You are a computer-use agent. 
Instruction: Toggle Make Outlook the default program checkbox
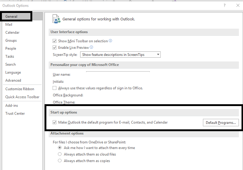pyautogui.click(x=55, y=122)
